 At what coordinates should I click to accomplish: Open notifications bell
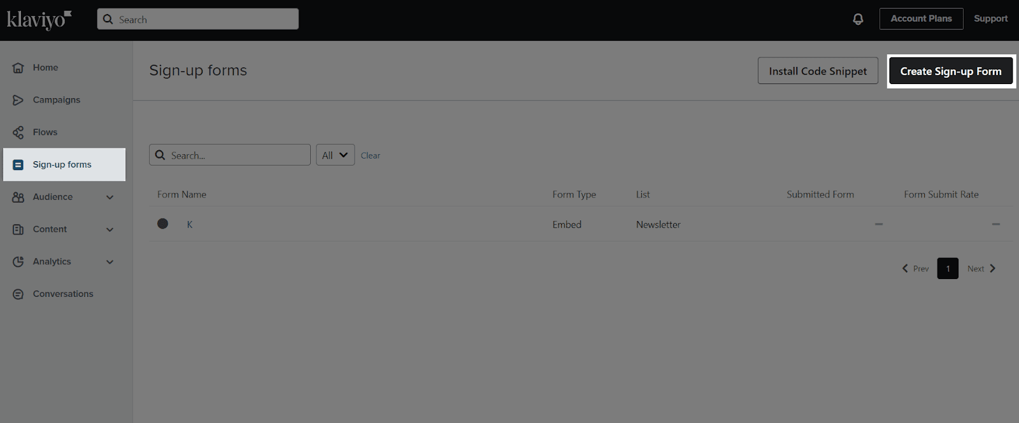pyautogui.click(x=858, y=19)
